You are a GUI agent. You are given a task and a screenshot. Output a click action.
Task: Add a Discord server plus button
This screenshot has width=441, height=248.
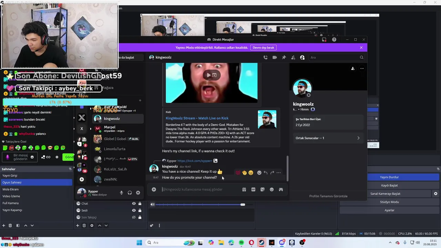(82, 179)
